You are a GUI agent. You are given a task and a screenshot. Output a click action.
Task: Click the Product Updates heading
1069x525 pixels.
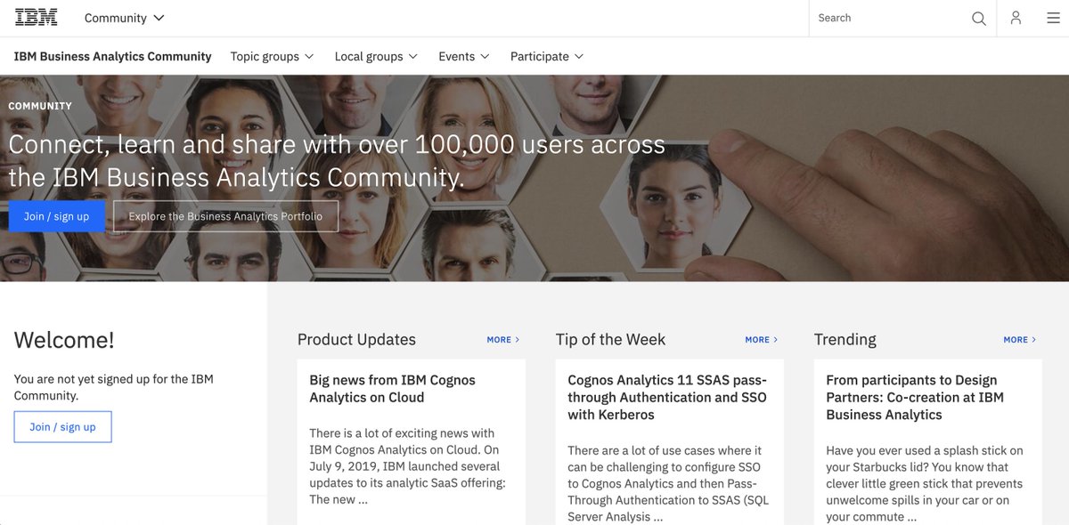coord(356,339)
